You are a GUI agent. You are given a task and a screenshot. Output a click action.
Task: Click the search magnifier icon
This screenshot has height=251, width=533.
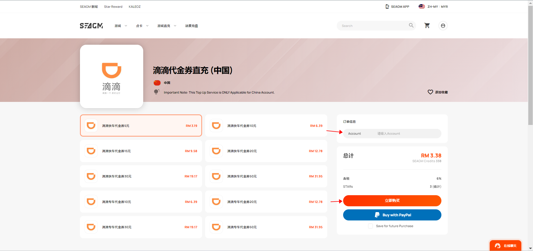(x=411, y=26)
